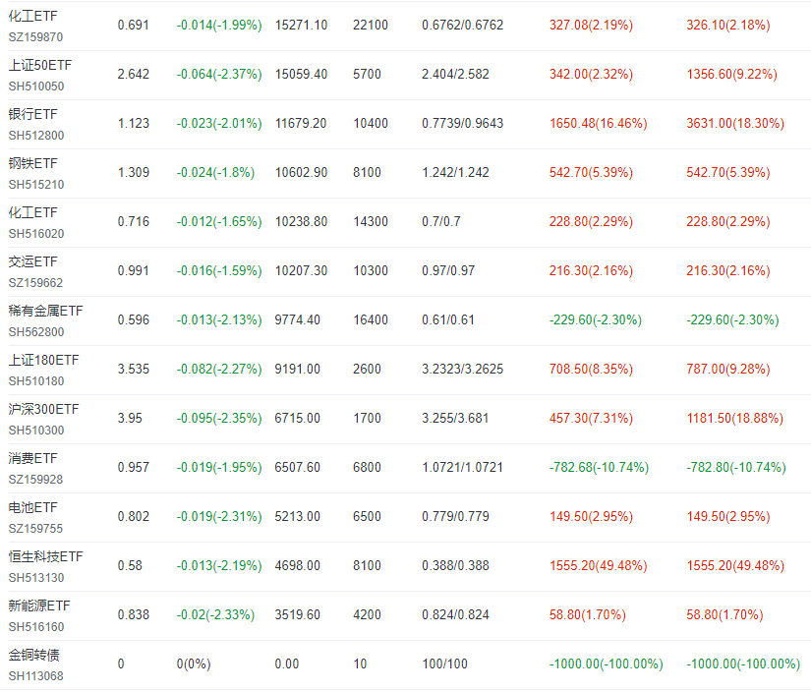The width and height of the screenshot is (811, 692).
Task: Click cost value 3.2323/3.2625
Action: pos(462,370)
